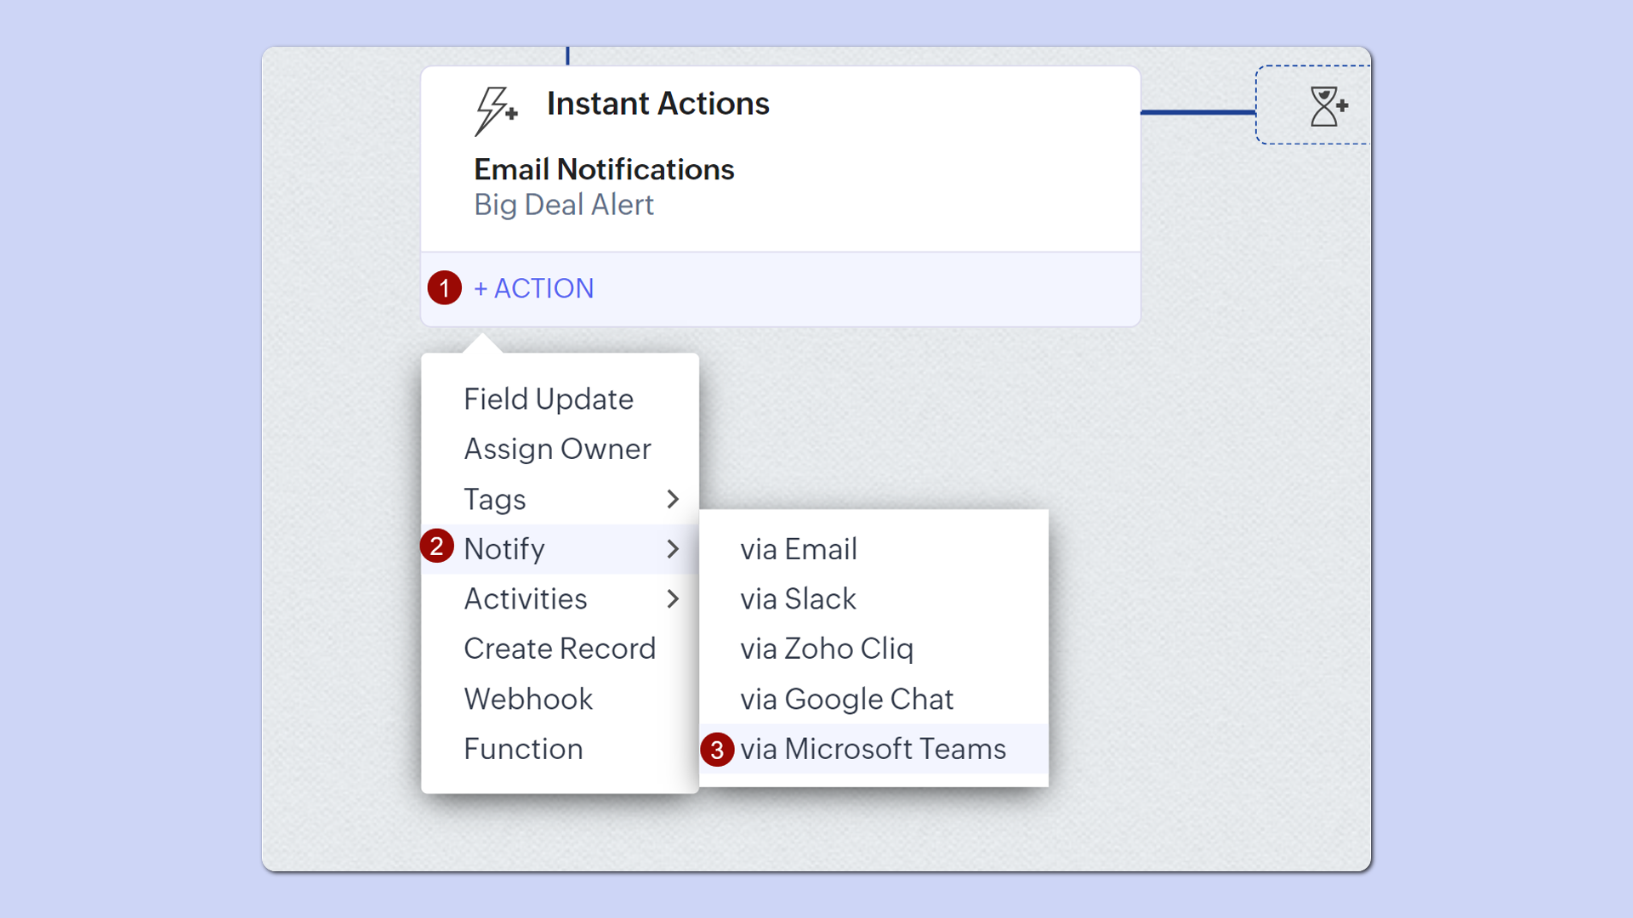
Task: Expand the Activities submenu chevron
Action: (673, 599)
